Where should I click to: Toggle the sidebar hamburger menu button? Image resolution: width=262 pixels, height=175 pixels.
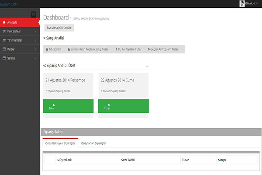point(34,14)
